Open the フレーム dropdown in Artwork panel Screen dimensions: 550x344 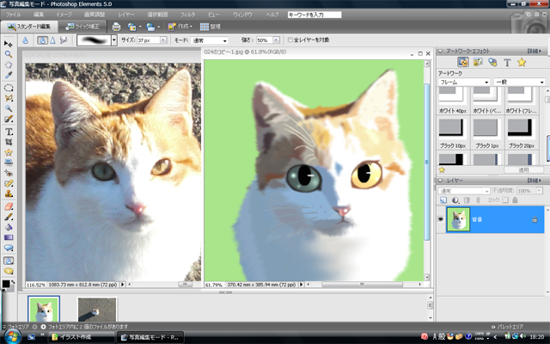pos(464,82)
